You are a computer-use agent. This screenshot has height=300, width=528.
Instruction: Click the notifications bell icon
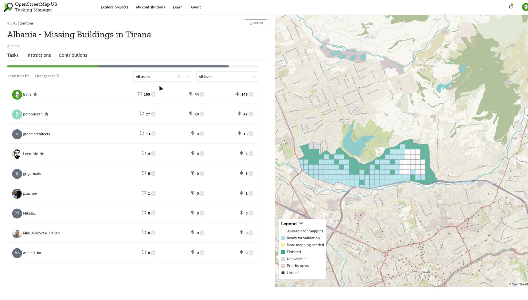point(511,7)
